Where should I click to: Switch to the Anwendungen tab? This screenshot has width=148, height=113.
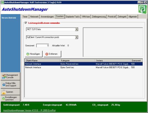pos(47,17)
